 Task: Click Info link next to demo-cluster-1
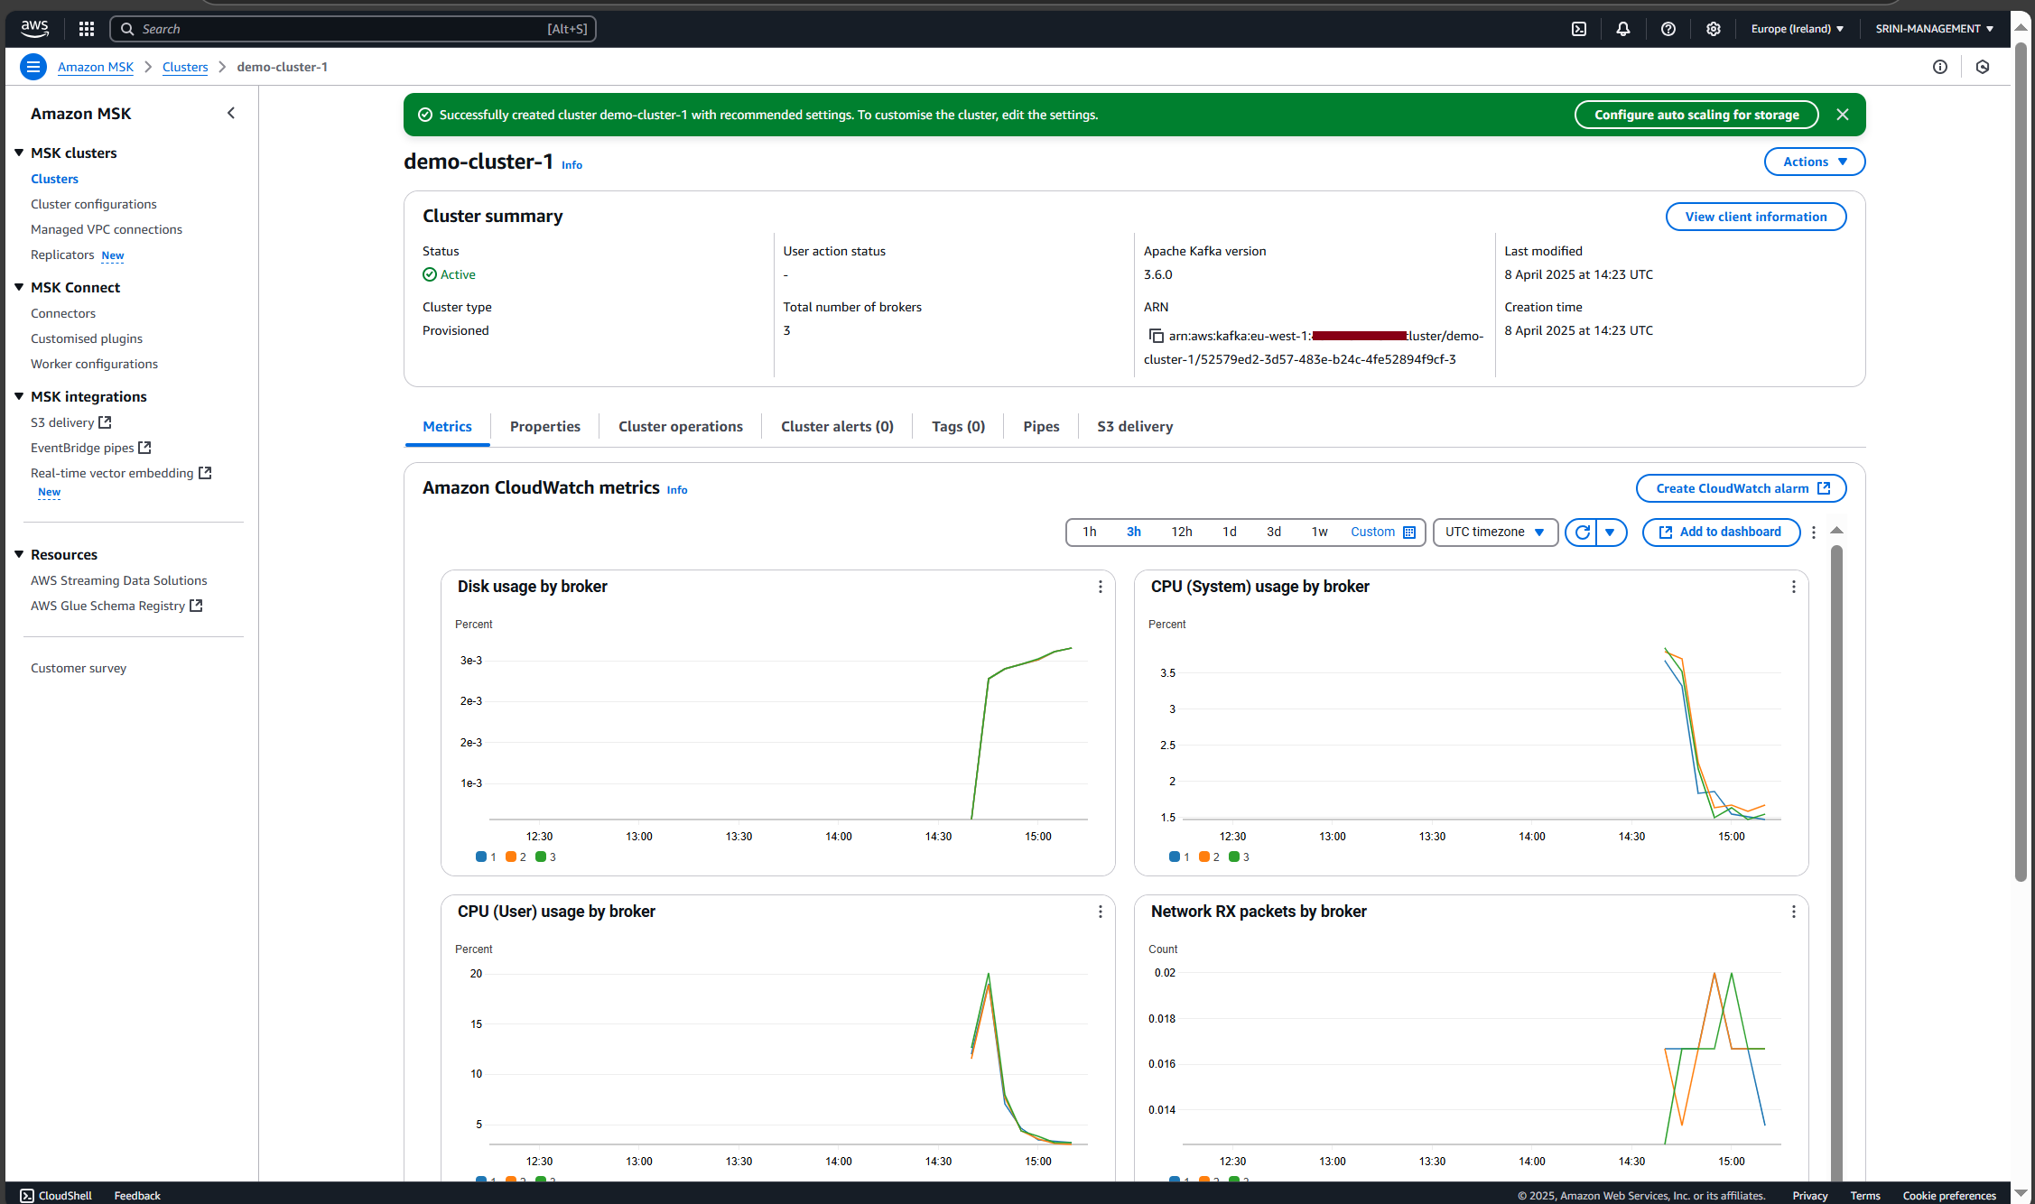(572, 165)
